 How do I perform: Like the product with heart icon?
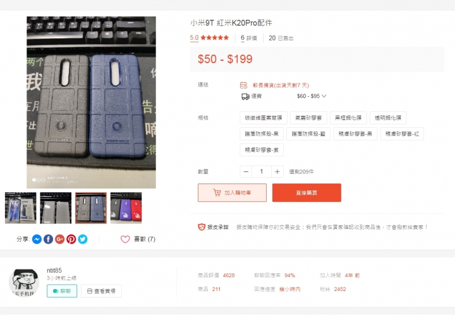coord(125,239)
